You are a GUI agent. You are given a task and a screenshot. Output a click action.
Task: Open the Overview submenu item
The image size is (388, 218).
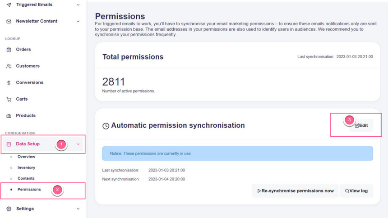pyautogui.click(x=26, y=157)
